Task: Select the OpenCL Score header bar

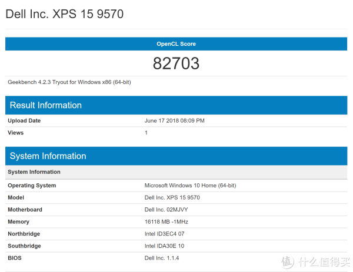Action: point(176,44)
